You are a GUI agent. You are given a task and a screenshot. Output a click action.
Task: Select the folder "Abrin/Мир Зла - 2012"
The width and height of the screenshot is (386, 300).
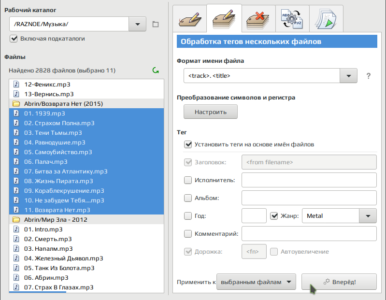[86, 219]
